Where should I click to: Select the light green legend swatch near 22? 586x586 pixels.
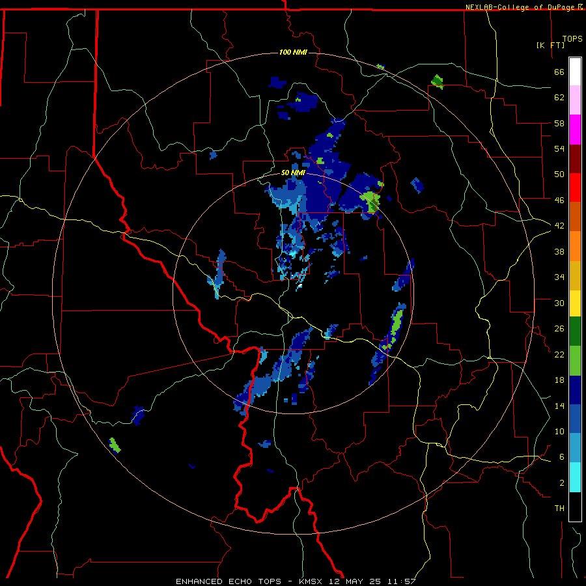coord(575,361)
